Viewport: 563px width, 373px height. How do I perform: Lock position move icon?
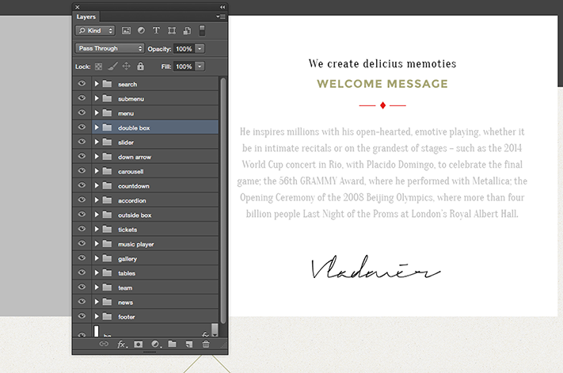click(127, 66)
